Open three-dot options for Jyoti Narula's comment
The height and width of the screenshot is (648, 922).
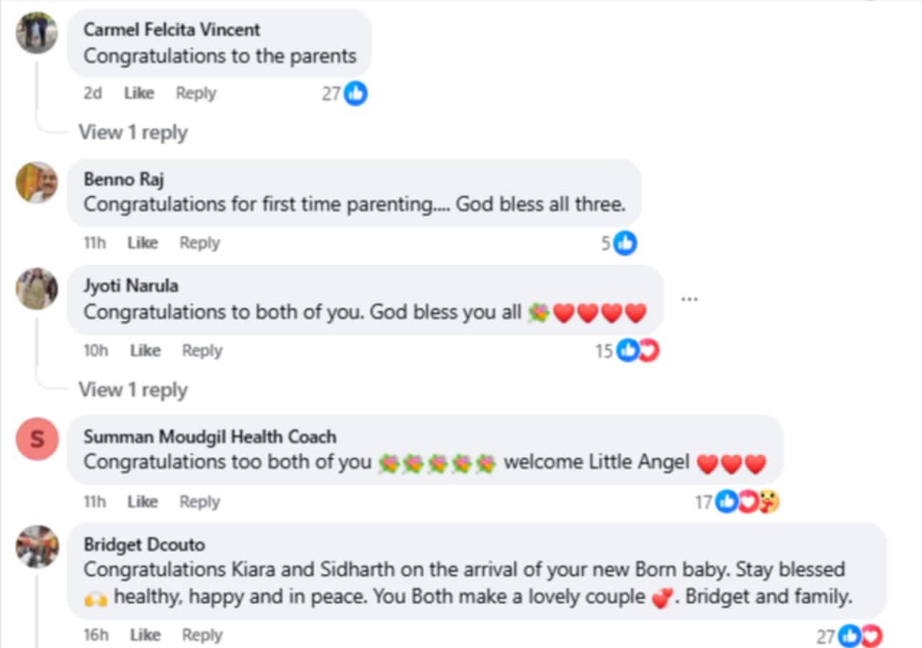pyautogui.click(x=689, y=299)
